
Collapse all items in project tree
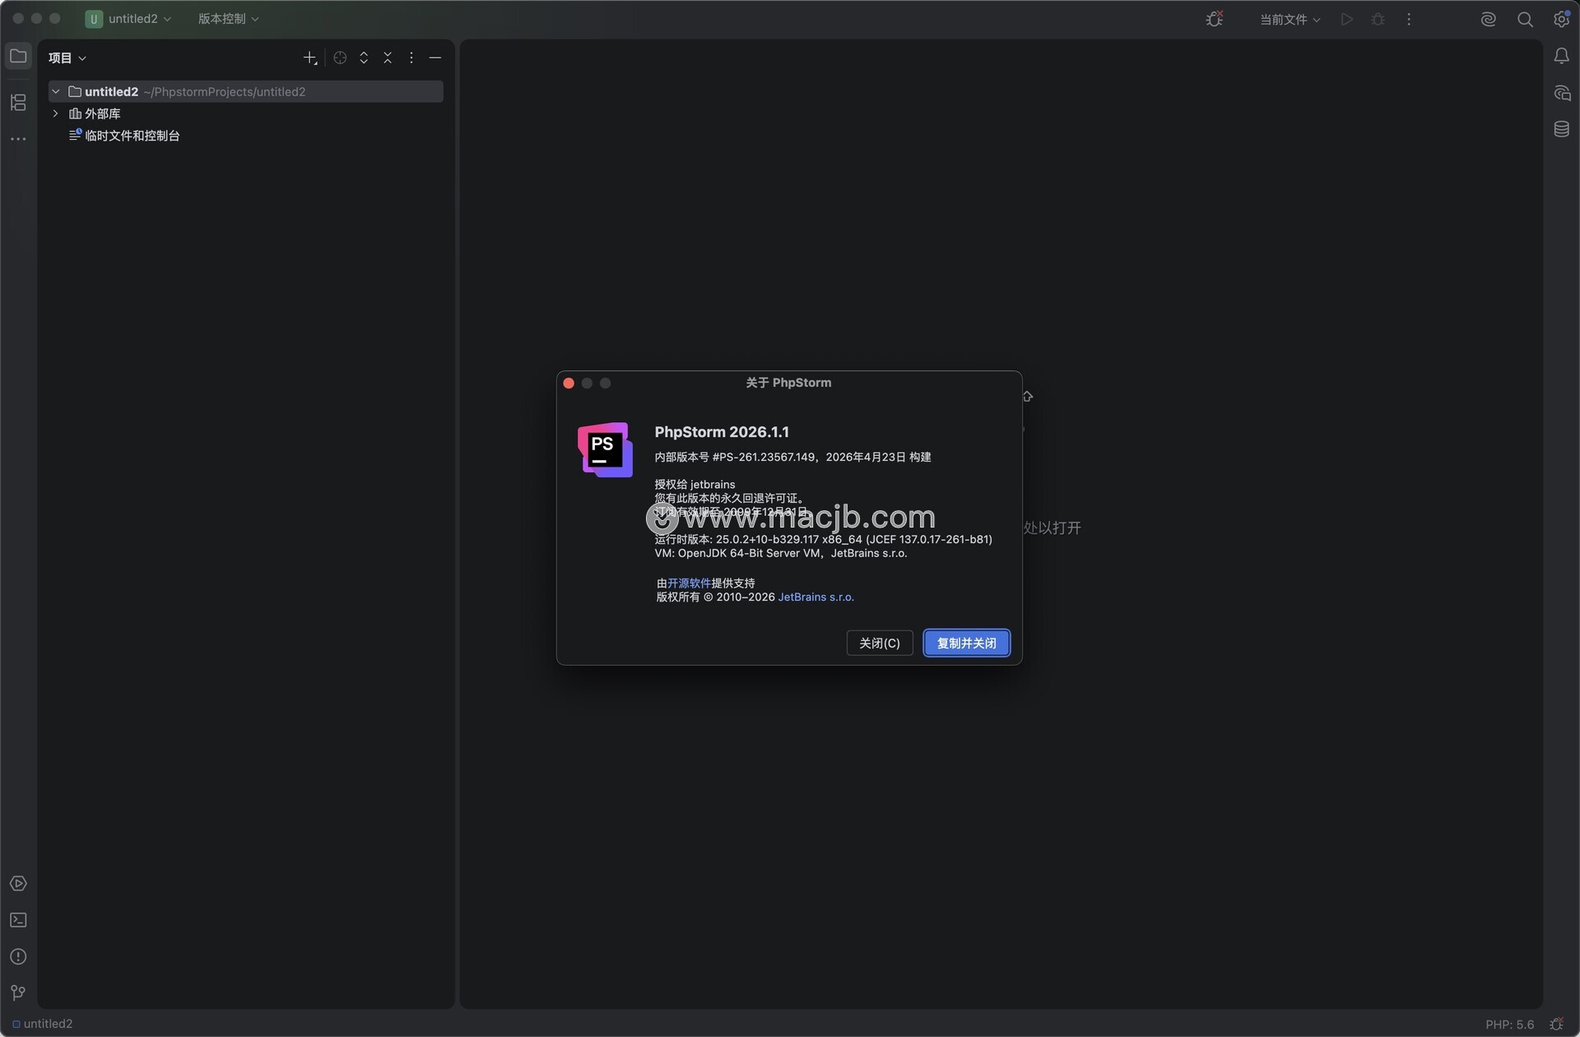[x=388, y=58]
